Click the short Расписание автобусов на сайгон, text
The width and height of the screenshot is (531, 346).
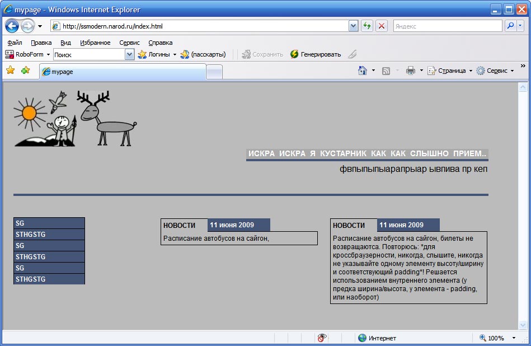click(216, 239)
